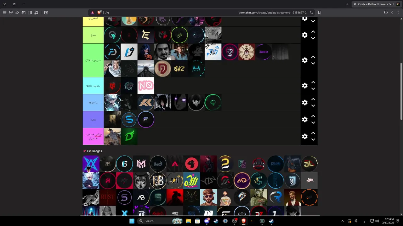Pick the pink M logo from the pool
Screen dimensions: 403x226
pyautogui.click(x=141, y=164)
